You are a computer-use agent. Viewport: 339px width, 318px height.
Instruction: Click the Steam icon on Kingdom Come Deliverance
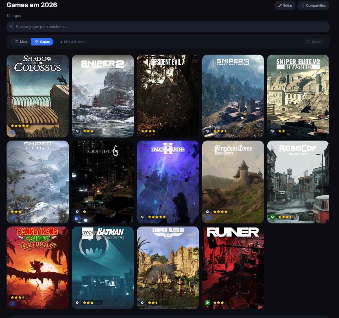click(x=207, y=212)
